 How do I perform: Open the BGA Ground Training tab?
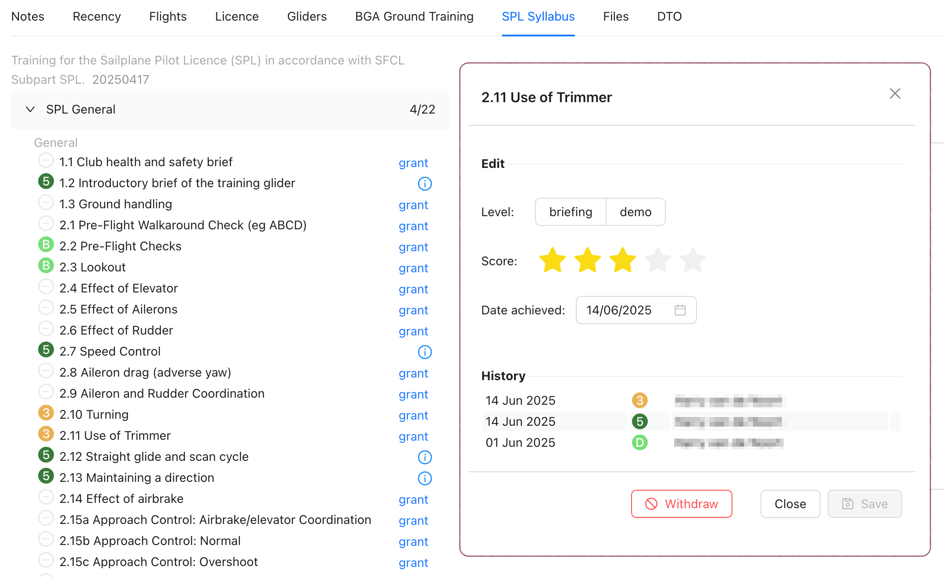click(414, 16)
